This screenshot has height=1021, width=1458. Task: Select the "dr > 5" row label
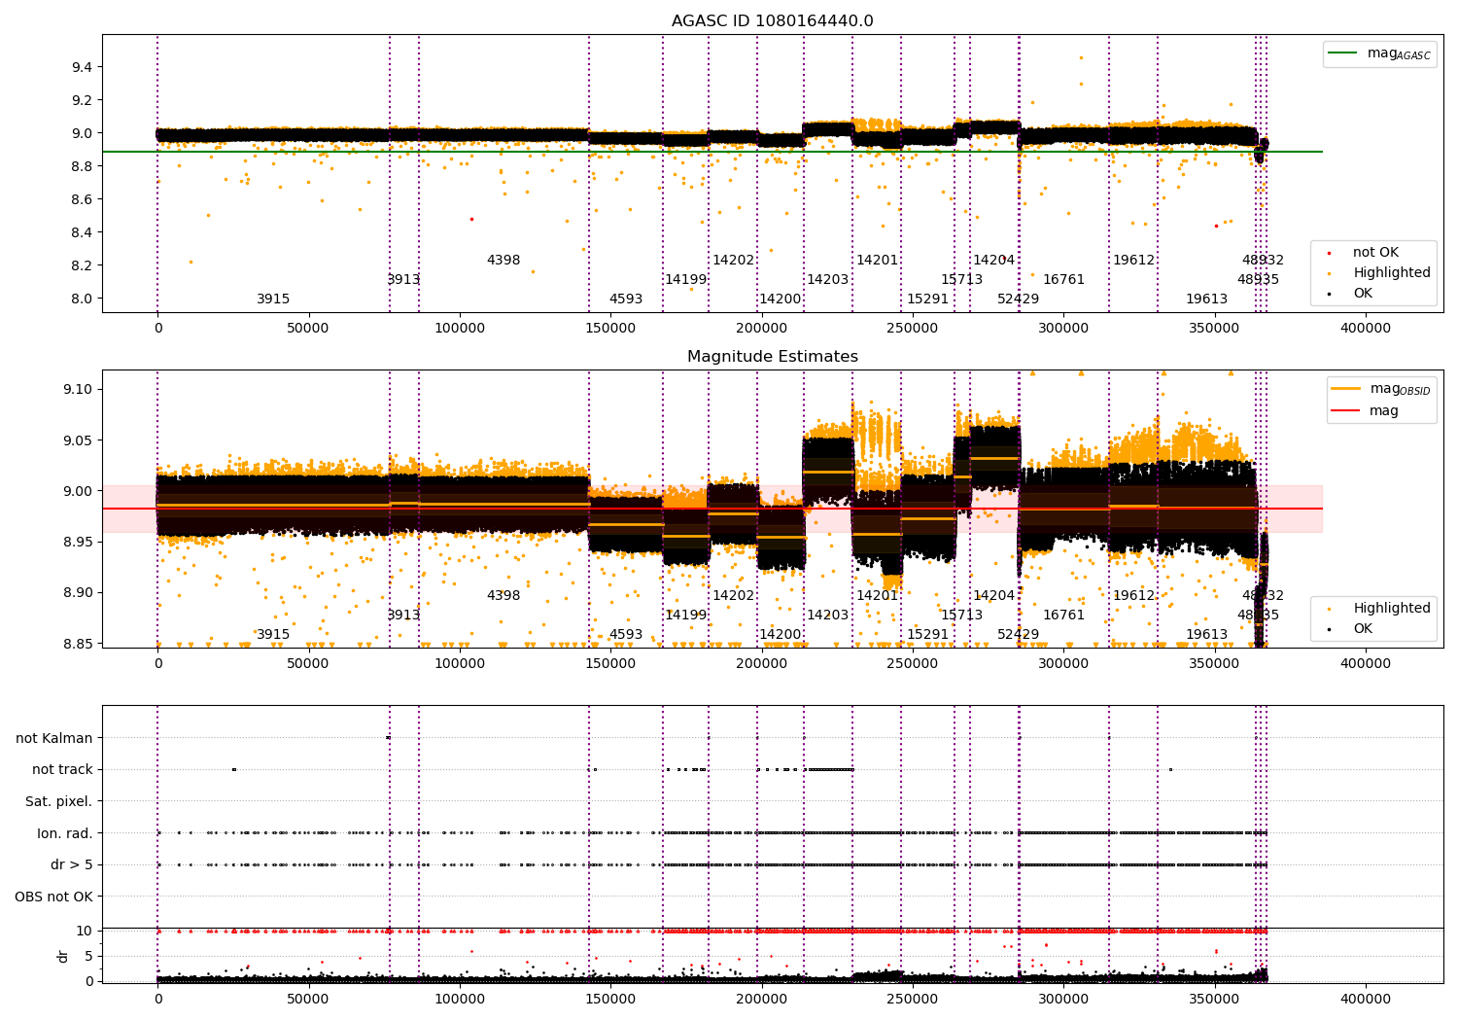72,865
